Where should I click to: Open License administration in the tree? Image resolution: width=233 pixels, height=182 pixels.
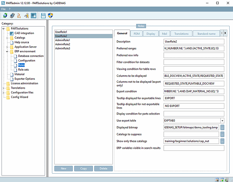(x=24, y=83)
